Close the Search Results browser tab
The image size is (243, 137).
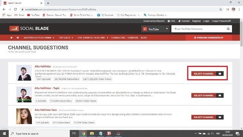click(41, 3)
